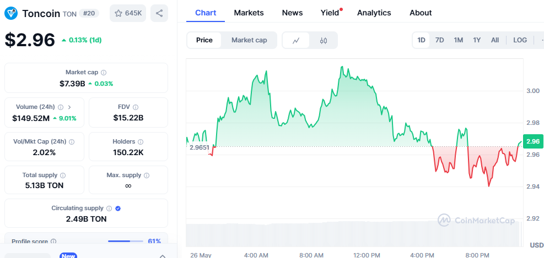Image resolution: width=544 pixels, height=258 pixels.
Task: Open Total supply info icon
Action: [x=63, y=175]
